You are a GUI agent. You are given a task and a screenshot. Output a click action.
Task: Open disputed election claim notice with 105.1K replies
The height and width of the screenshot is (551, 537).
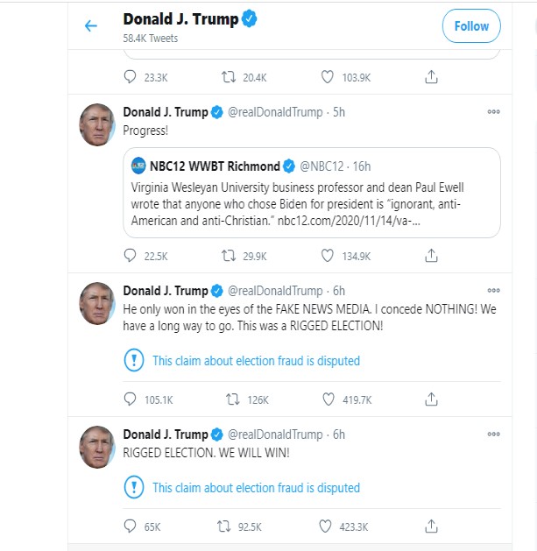point(256,360)
